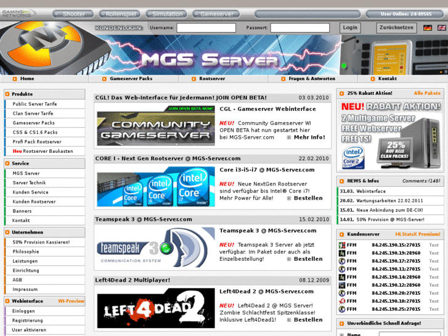Open the Shooter top tab
Screen dimensions: 448x336
click(73, 14)
